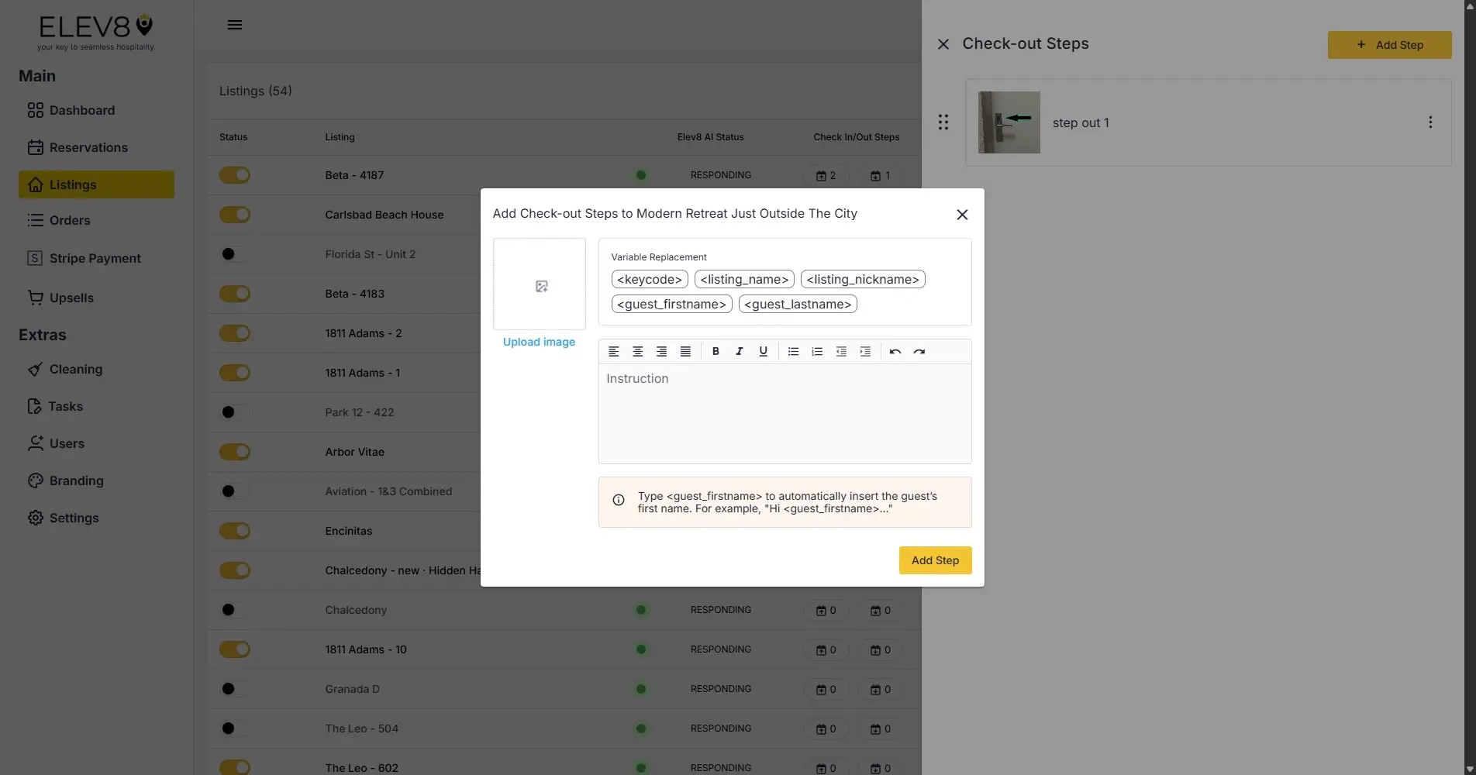Grab the drag handle for step out 1
This screenshot has width=1476, height=775.
coord(943,122)
